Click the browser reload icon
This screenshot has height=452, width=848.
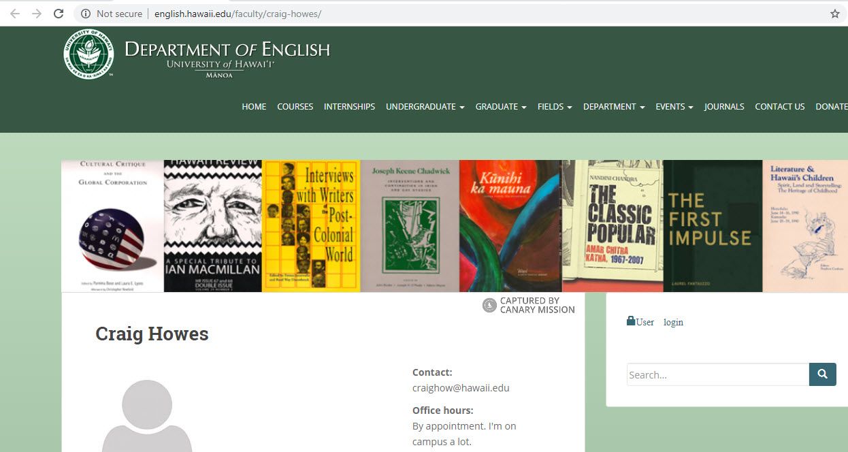point(59,14)
